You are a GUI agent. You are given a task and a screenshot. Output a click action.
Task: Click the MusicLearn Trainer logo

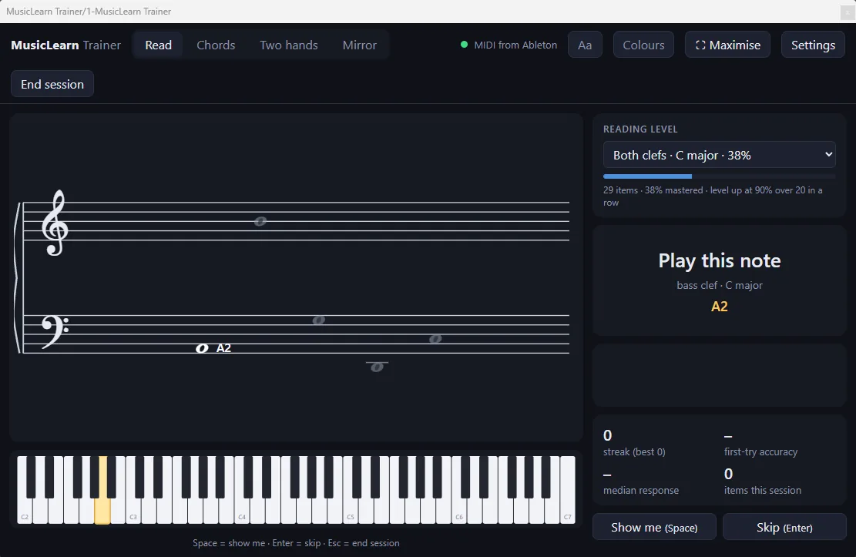point(65,45)
